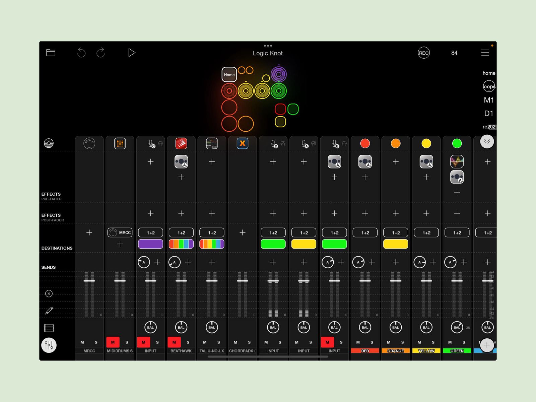Screen dimensions: 536x402
Task: Open the 1+2 output on GREEN channel
Action: point(457,232)
